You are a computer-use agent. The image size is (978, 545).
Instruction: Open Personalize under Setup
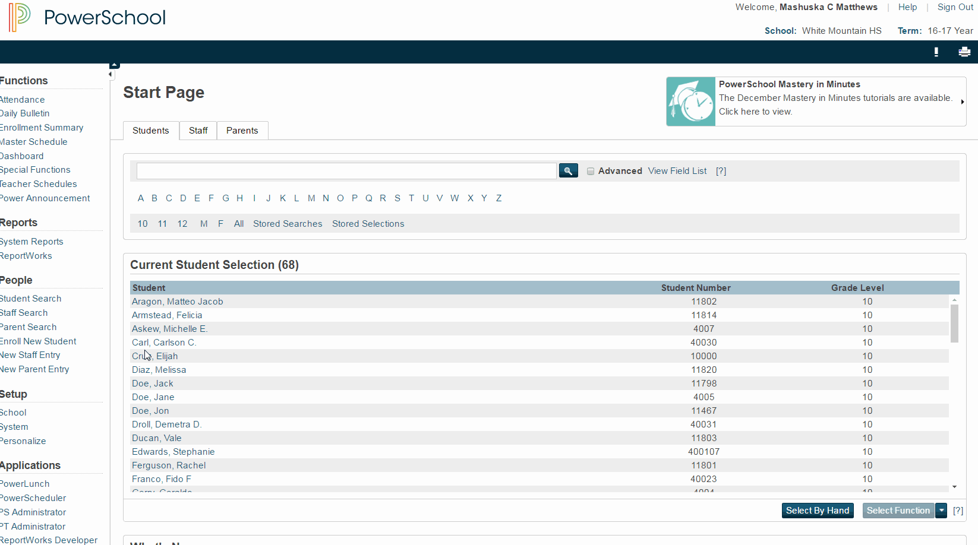pos(23,441)
